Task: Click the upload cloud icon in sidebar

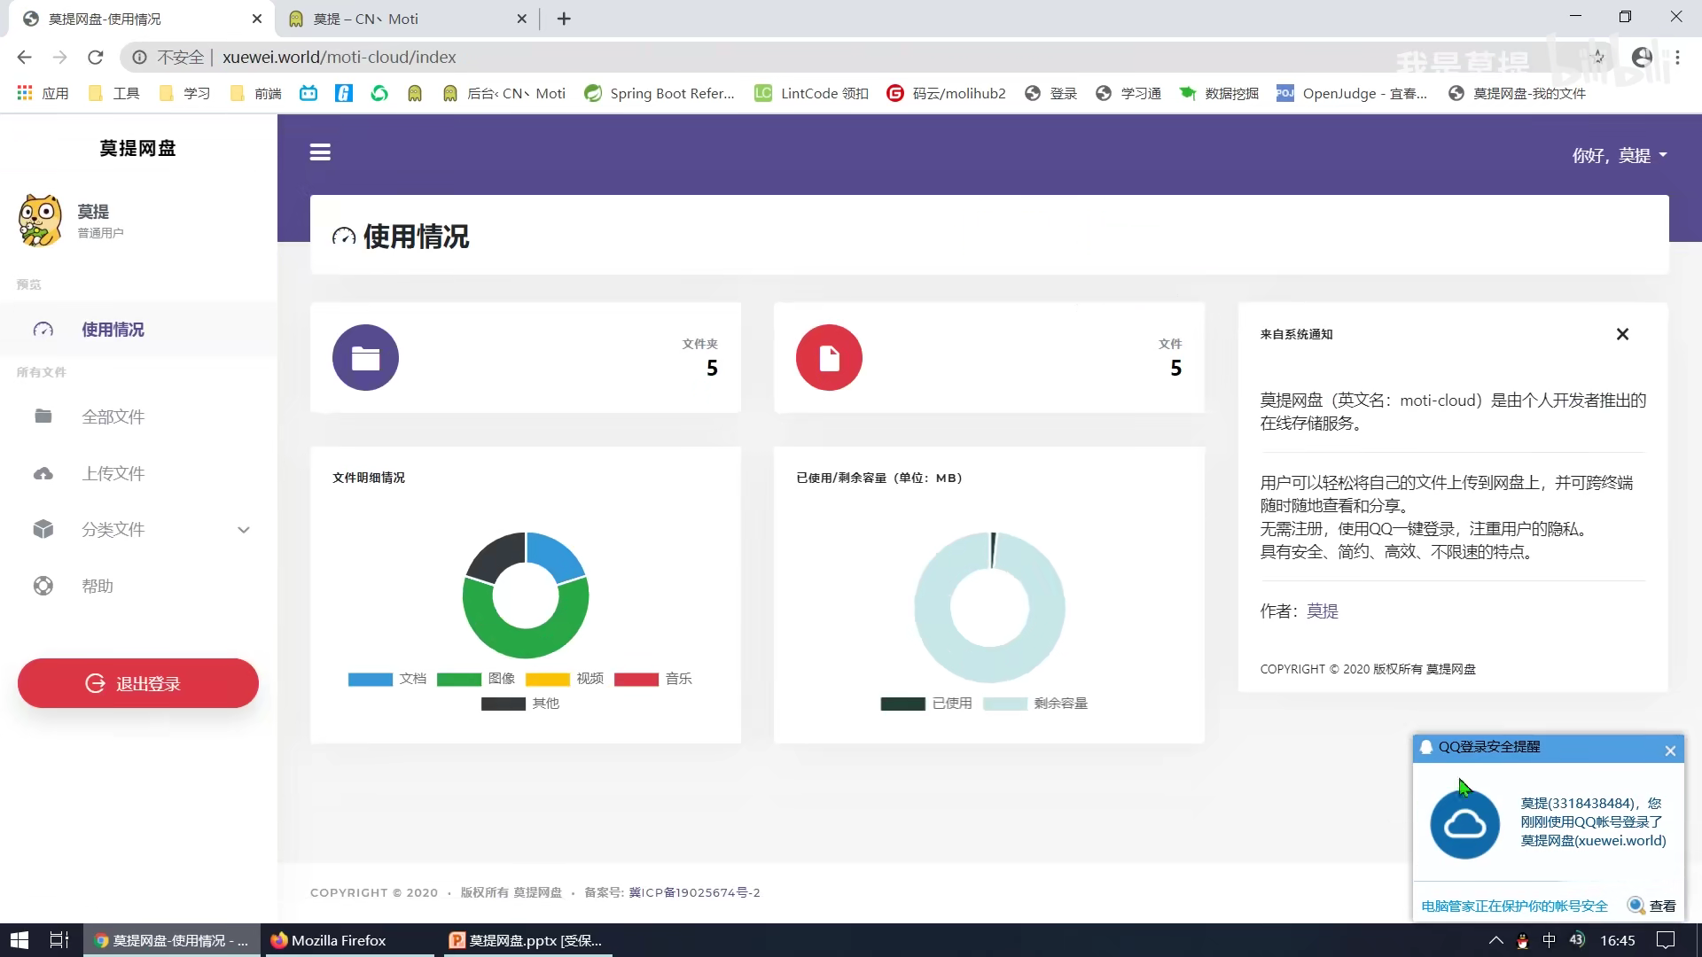Action: [x=43, y=474]
